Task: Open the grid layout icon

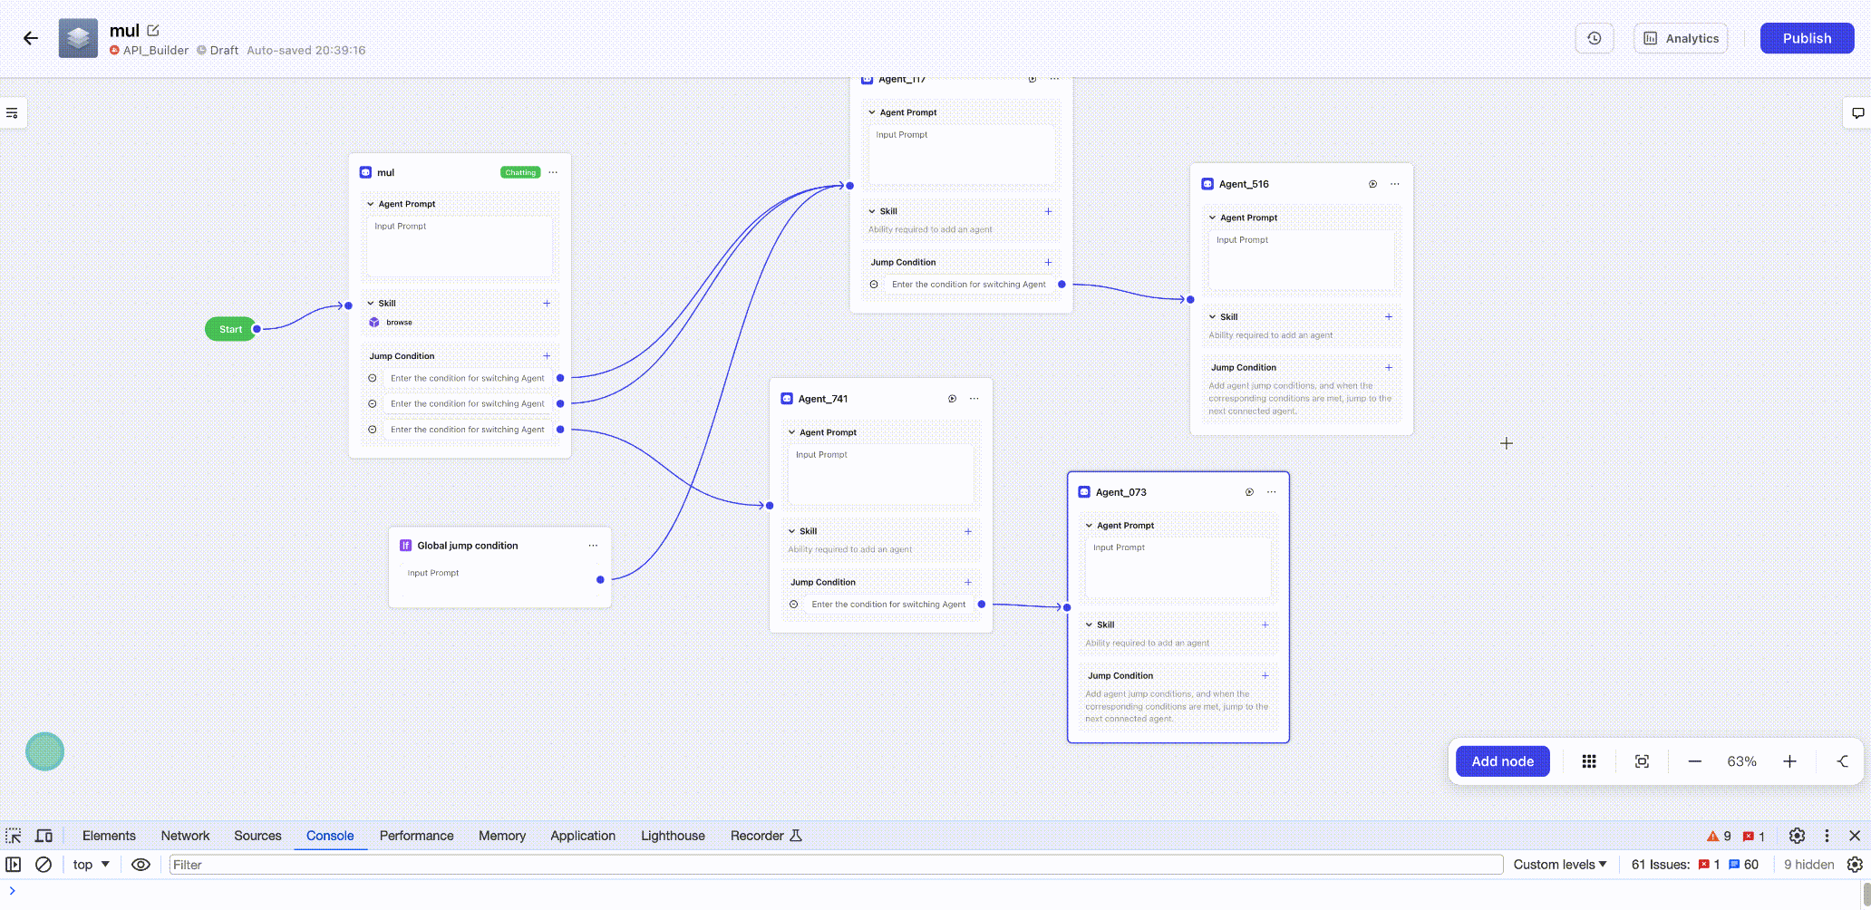Action: tap(1589, 761)
